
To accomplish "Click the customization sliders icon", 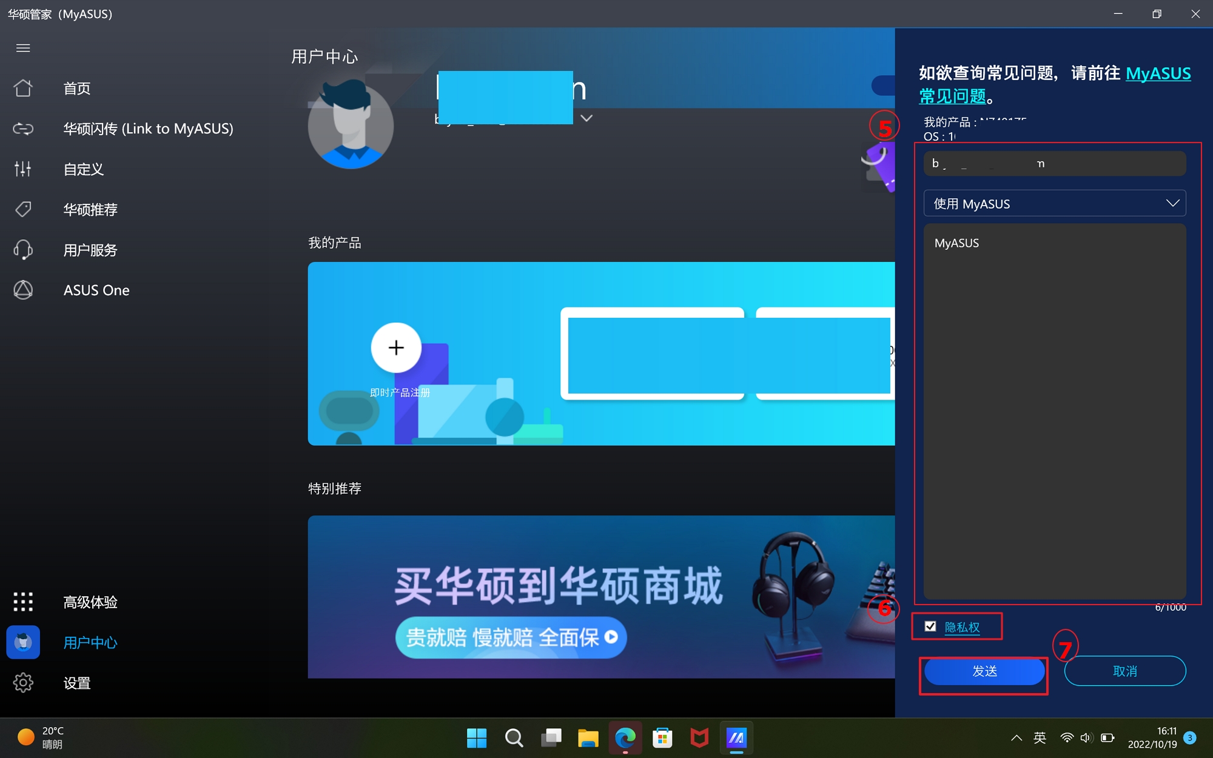I will click(23, 169).
